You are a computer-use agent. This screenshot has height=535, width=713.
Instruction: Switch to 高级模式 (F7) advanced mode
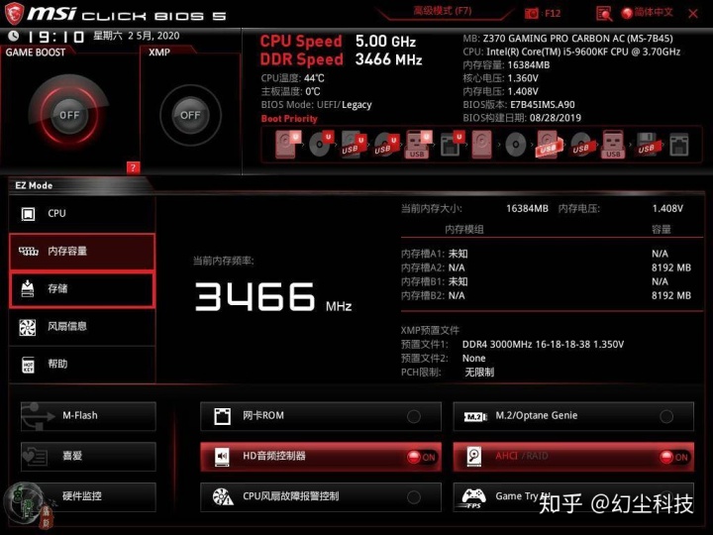coord(442,11)
